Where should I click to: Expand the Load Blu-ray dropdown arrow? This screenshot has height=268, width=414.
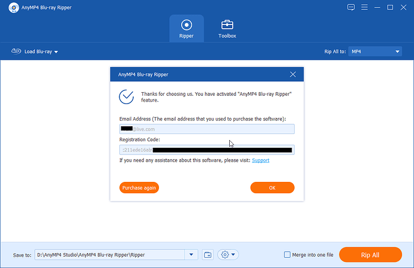click(x=56, y=52)
